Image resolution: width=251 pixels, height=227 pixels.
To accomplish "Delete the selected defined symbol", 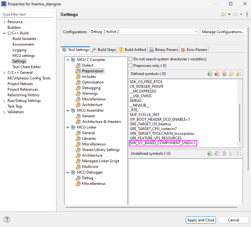I will (217, 74).
